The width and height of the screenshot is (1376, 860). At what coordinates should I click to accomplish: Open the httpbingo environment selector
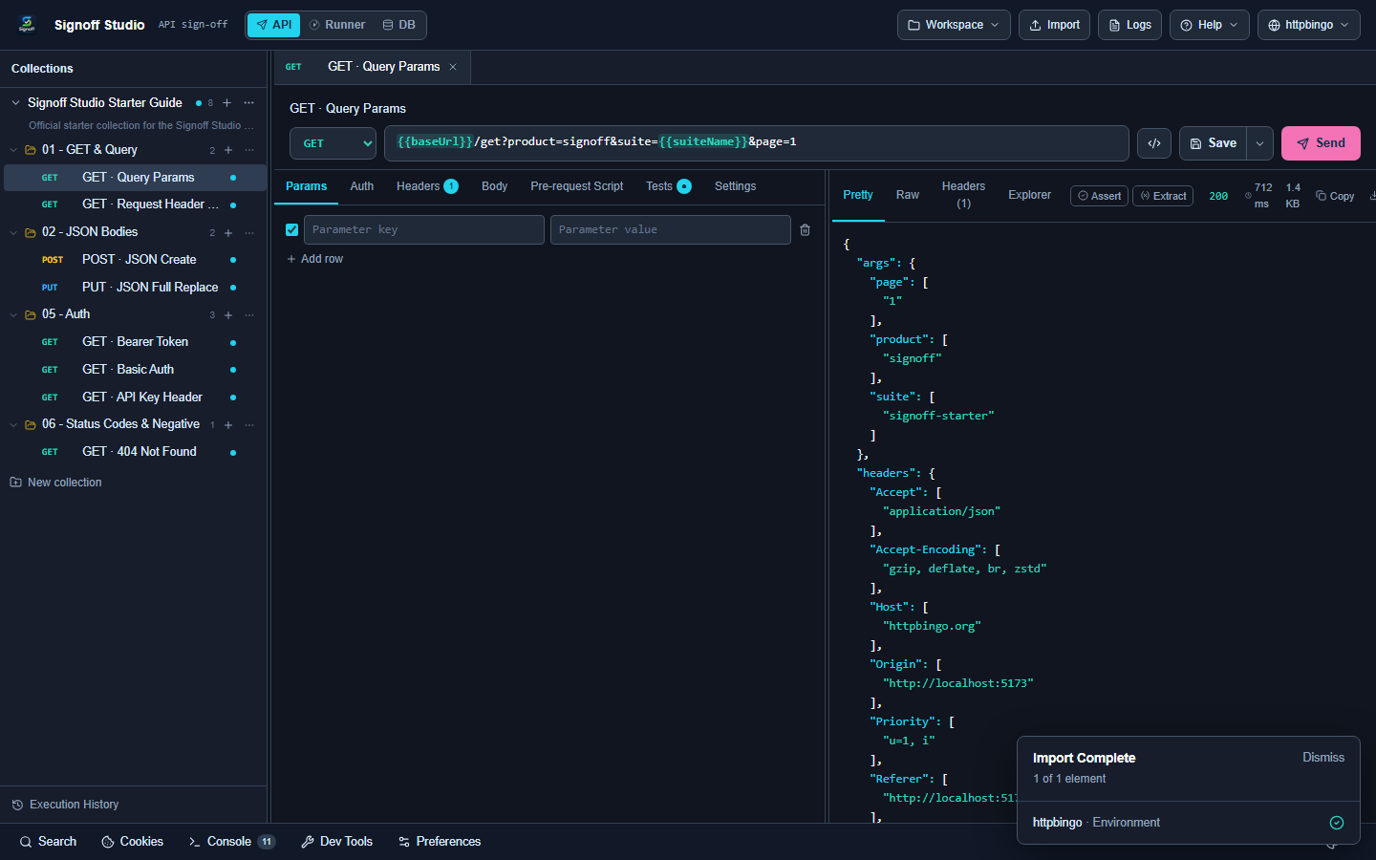[1309, 25]
